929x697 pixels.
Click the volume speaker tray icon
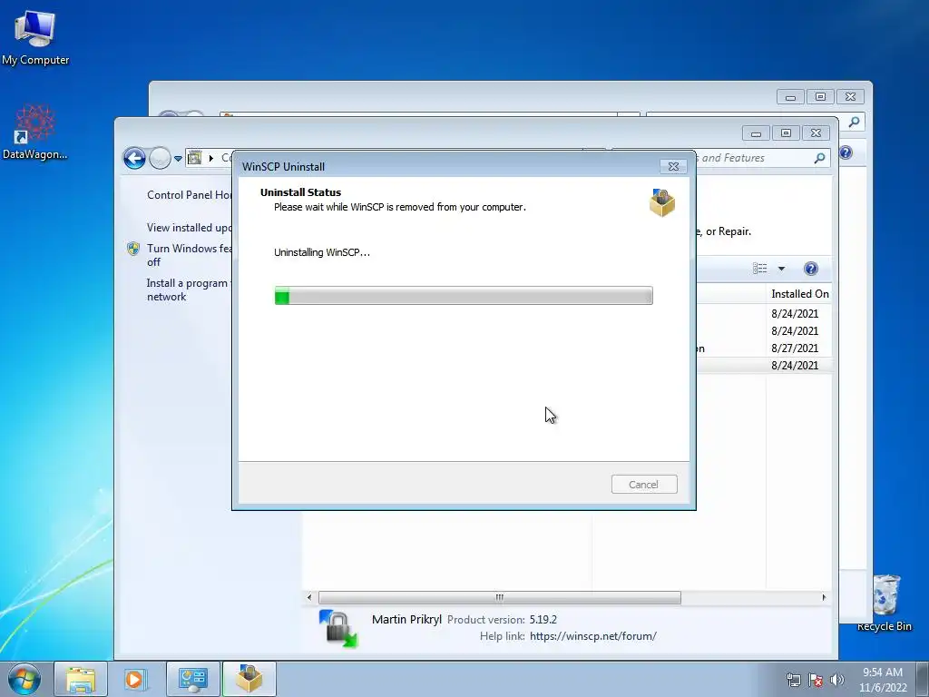coord(837,680)
